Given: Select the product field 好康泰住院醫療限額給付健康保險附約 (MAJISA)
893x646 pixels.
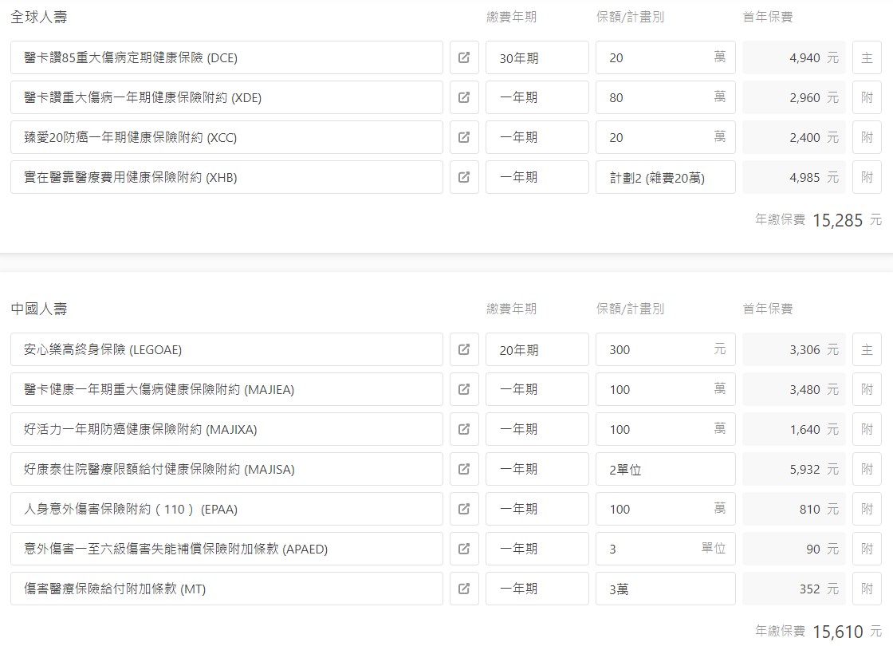Looking at the screenshot, I should (226, 469).
